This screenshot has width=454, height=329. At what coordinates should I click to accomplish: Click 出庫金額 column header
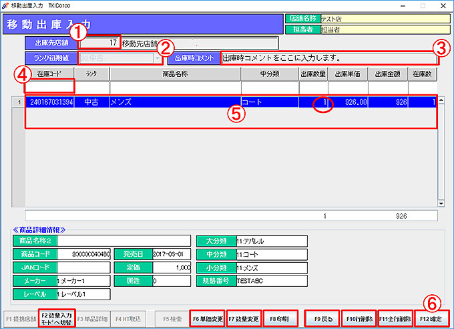click(388, 74)
